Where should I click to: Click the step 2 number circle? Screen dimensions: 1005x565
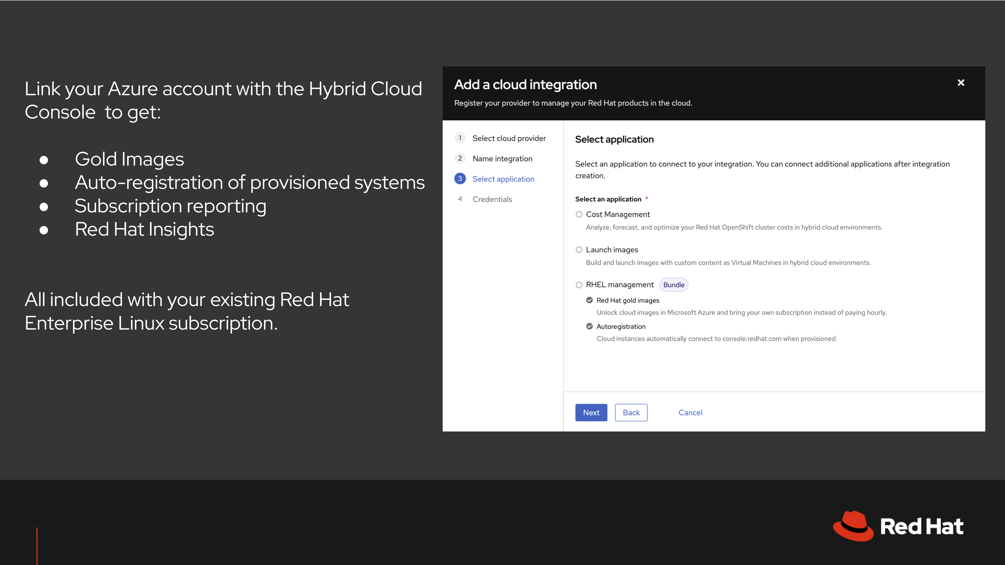point(460,158)
